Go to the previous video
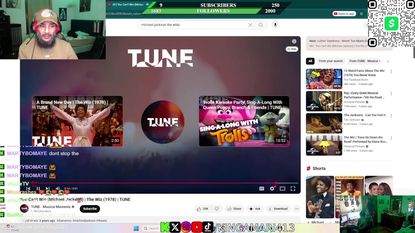 (28, 189)
